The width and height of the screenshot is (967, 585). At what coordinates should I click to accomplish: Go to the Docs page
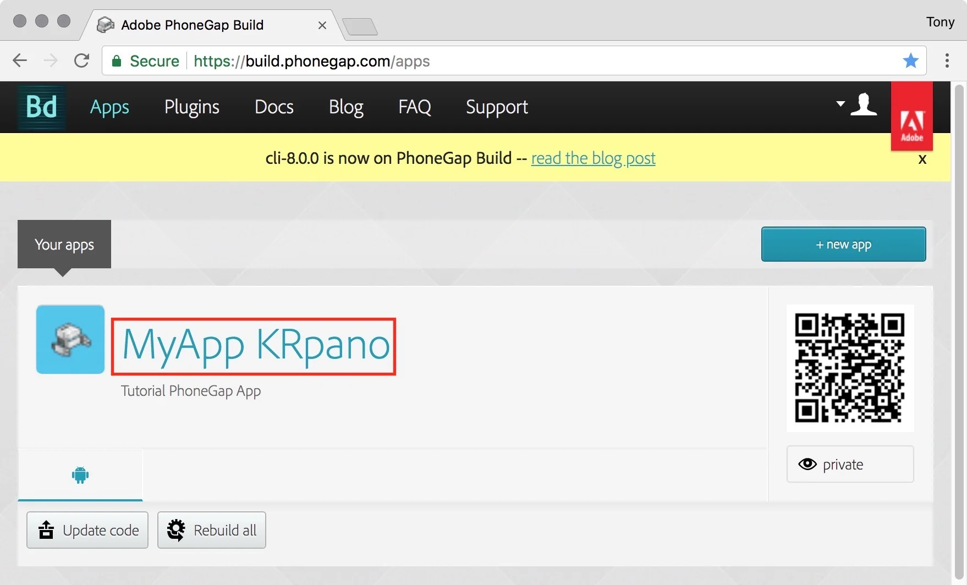[274, 107]
